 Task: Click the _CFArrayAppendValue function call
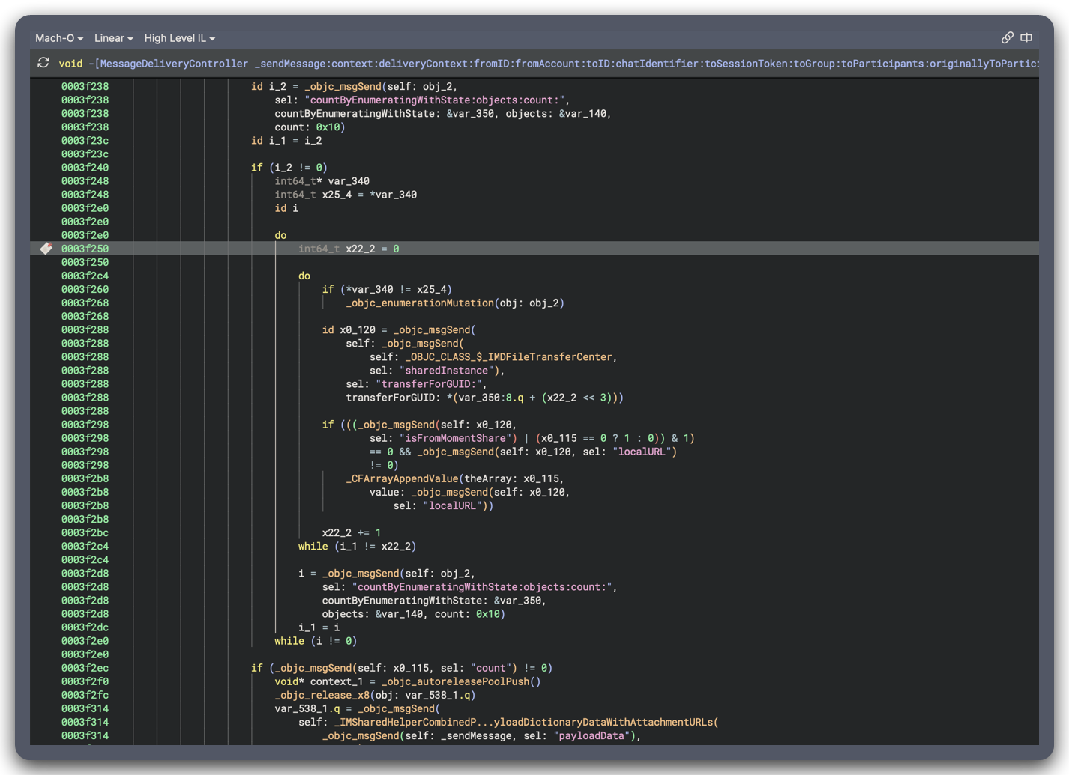click(402, 478)
